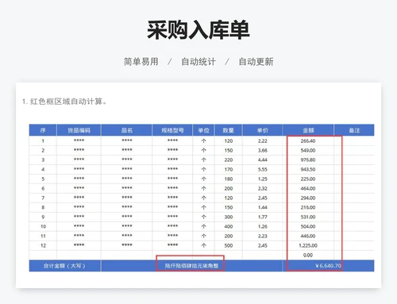Select the 序 column header

[43, 130]
